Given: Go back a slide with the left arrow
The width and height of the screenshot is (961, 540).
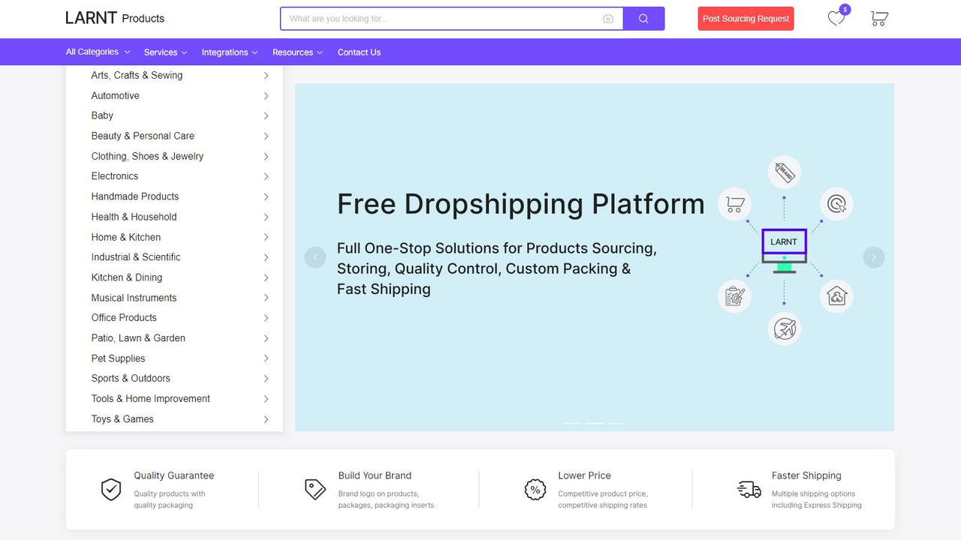Looking at the screenshot, I should [315, 257].
